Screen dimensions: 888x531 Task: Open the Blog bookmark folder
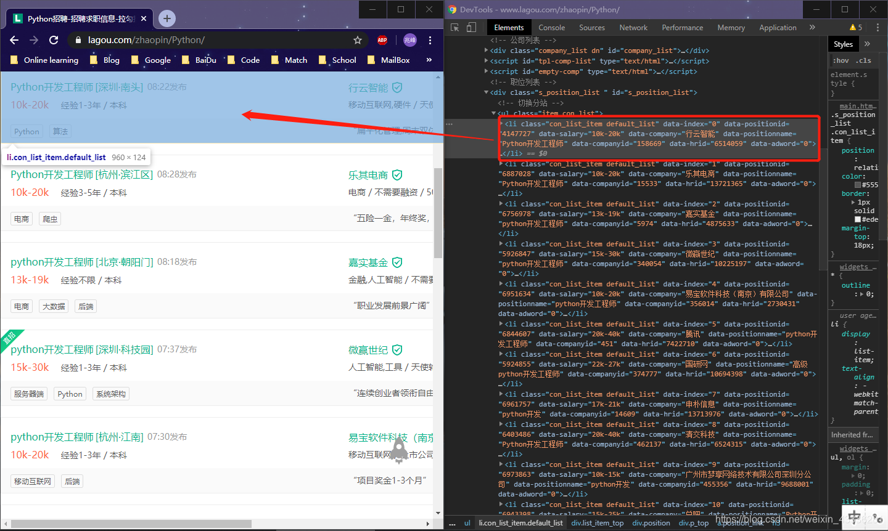(105, 60)
